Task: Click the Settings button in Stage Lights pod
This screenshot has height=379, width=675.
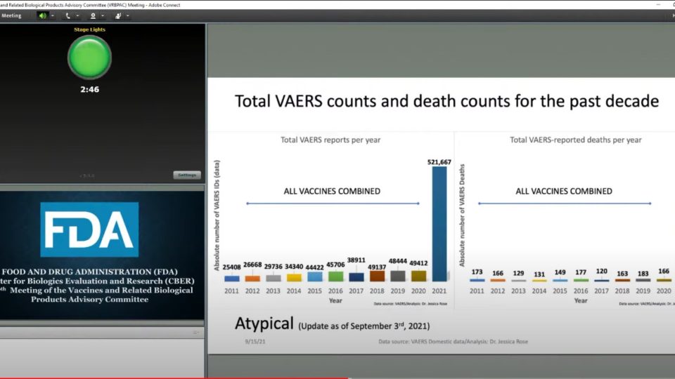Action: pos(187,175)
